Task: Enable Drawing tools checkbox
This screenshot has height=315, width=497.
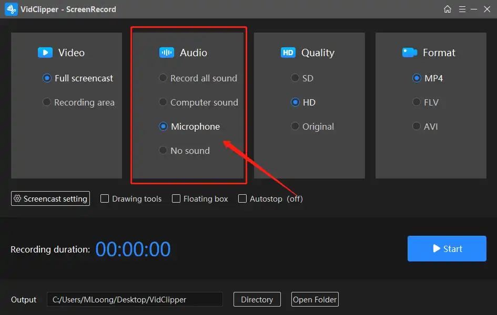Action: (105, 198)
